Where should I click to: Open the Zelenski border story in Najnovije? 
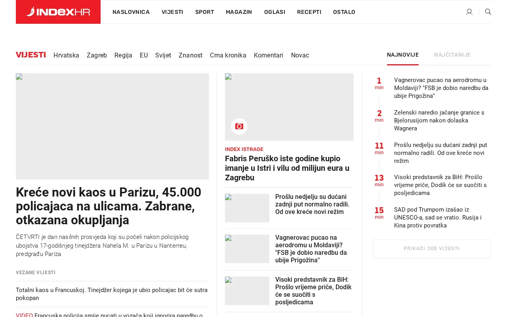coord(439,120)
